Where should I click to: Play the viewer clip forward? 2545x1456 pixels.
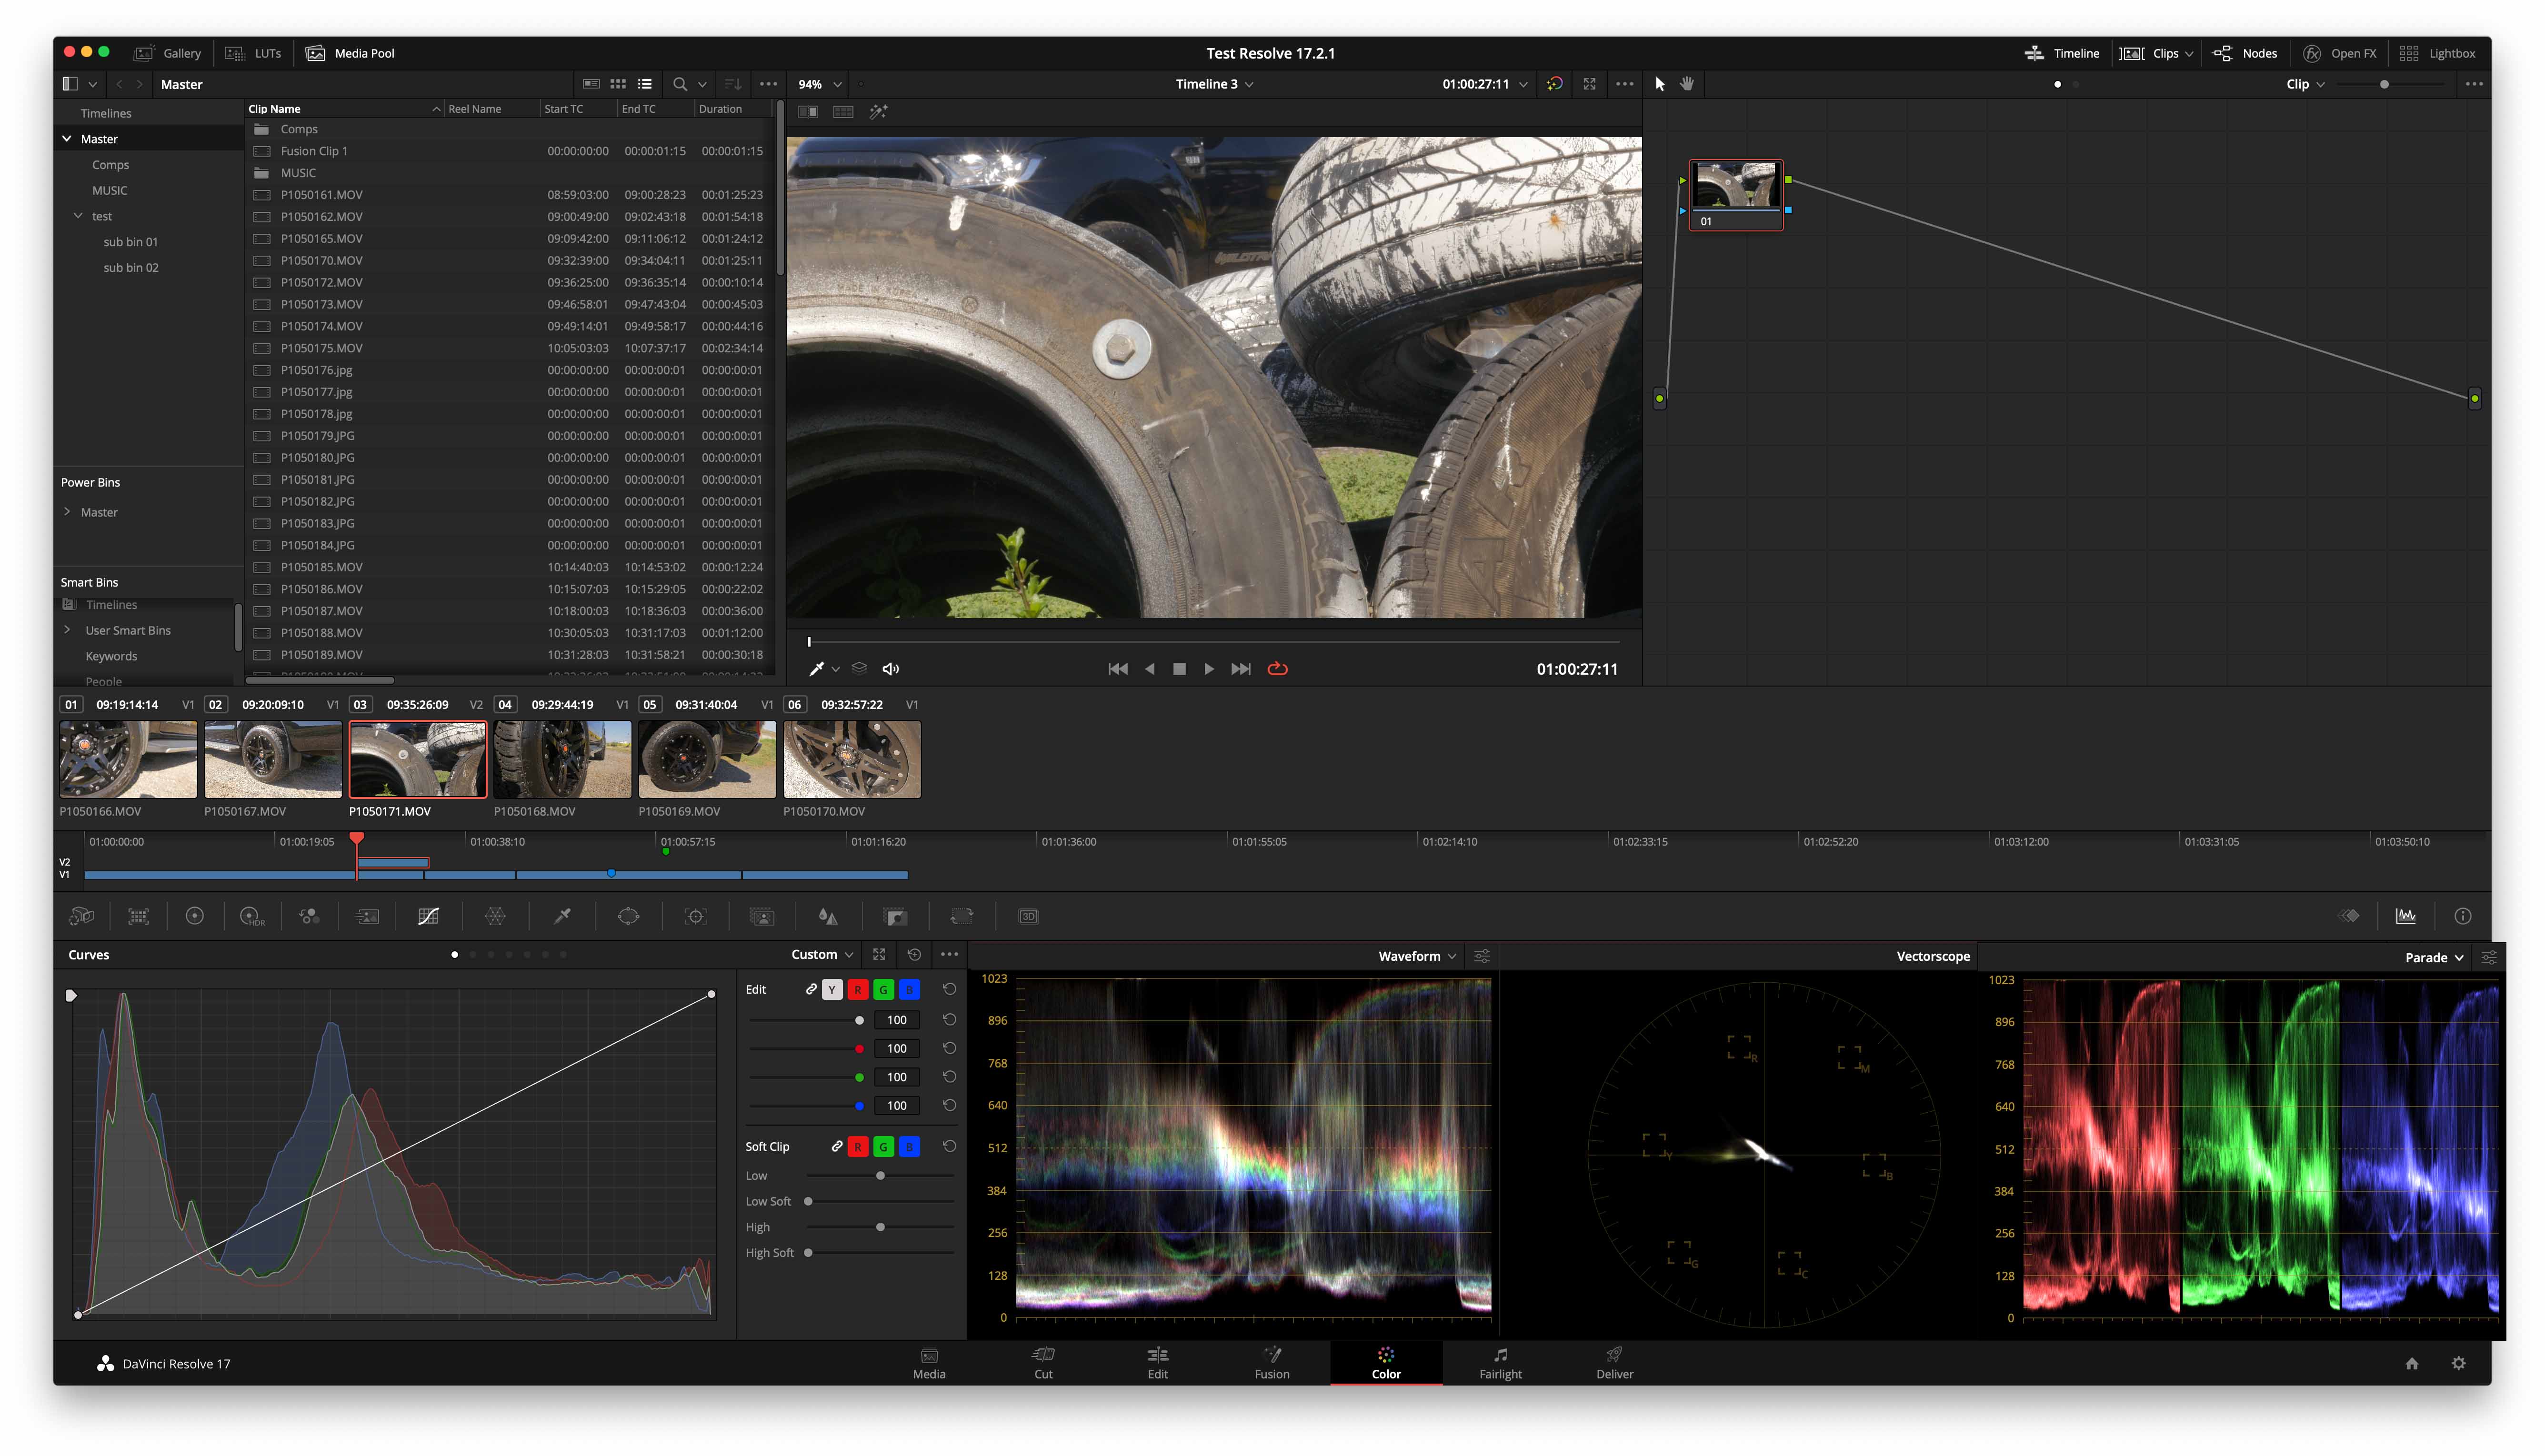1208,669
